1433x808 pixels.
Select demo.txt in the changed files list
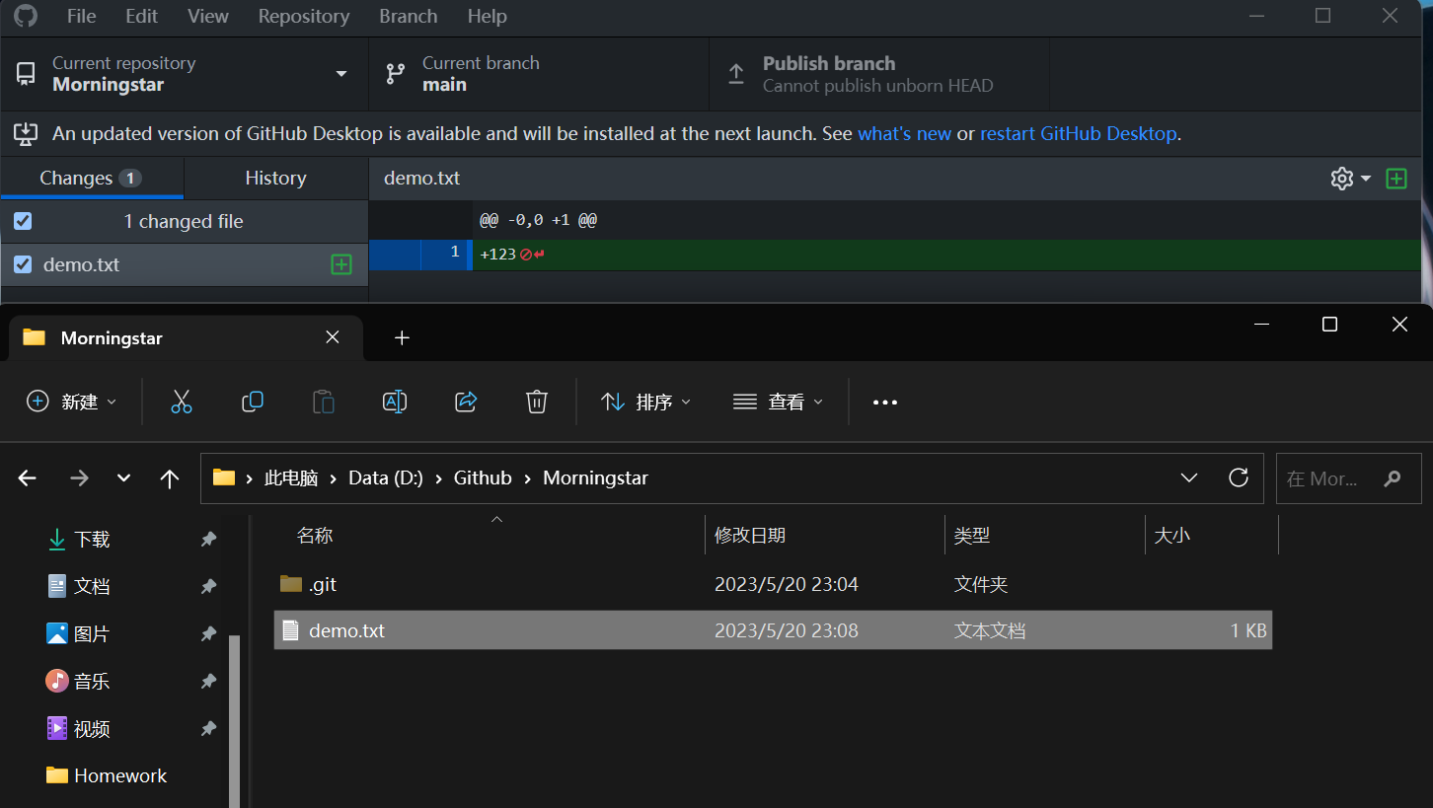185,264
